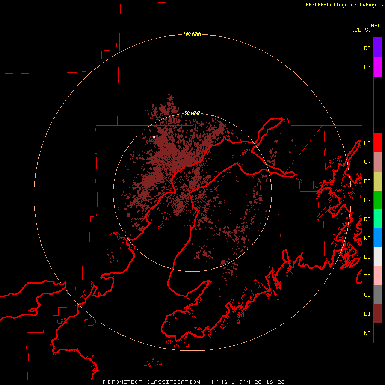
Task: Click the HHC product code label
Action: (376, 26)
